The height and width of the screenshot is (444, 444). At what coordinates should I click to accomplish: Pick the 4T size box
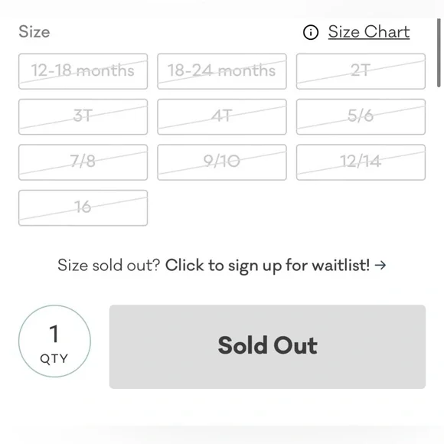click(222, 116)
